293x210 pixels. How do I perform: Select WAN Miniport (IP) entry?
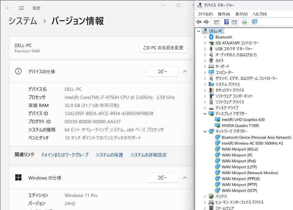[x=237, y=155]
